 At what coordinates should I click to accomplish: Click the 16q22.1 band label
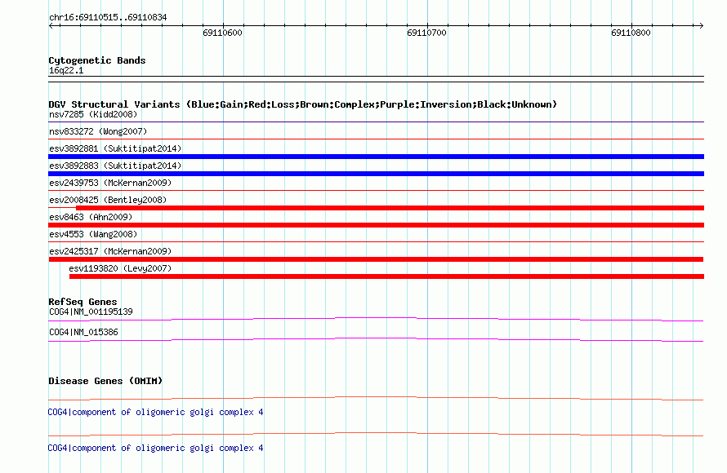pyautogui.click(x=66, y=70)
